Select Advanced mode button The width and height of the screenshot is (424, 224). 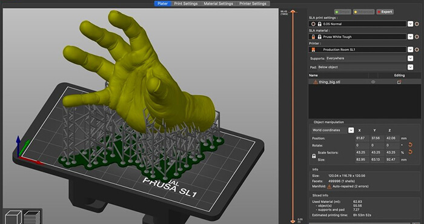[x=363, y=12]
